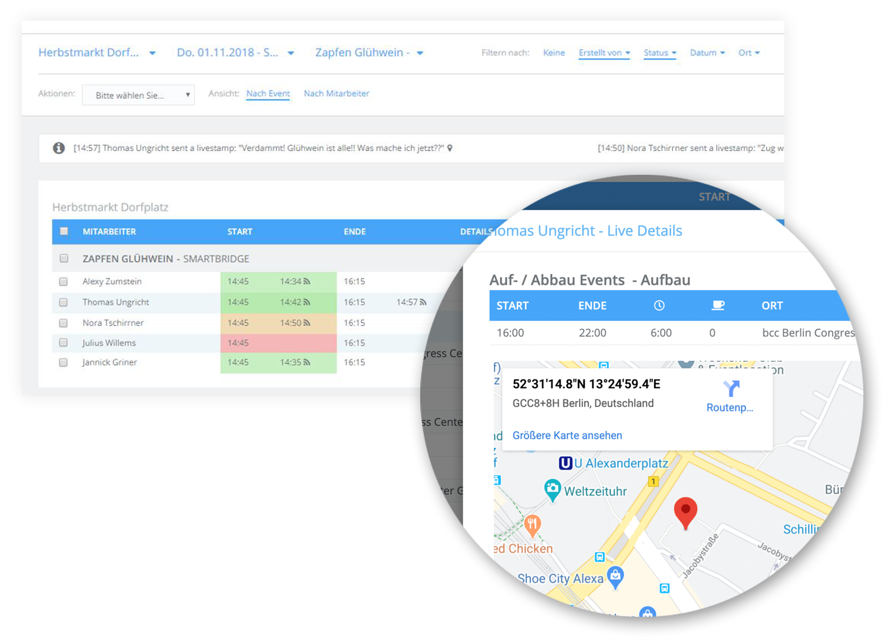This screenshot has height=638, width=884.
Task: Click the Keine filter link
Action: point(553,53)
